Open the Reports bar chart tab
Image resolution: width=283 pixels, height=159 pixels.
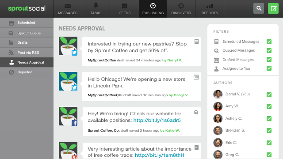point(210,9)
